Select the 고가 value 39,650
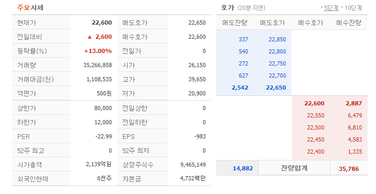This screenshot has height=194, width=376. [197, 79]
